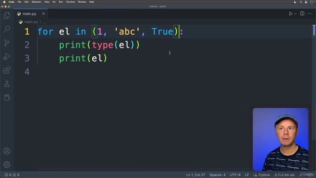Open the Help menu

point(91,2)
